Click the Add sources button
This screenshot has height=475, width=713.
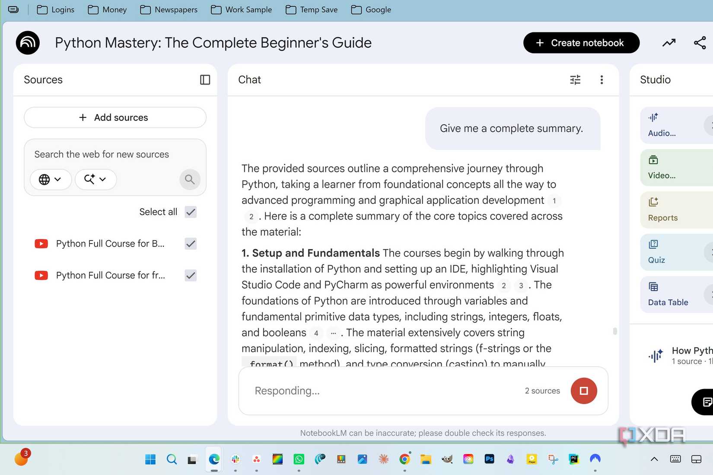click(x=115, y=117)
